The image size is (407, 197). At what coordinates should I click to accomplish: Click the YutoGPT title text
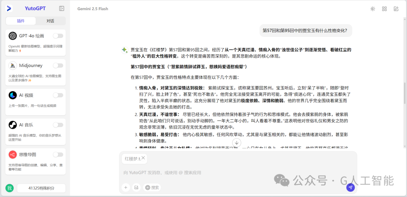(35, 9)
